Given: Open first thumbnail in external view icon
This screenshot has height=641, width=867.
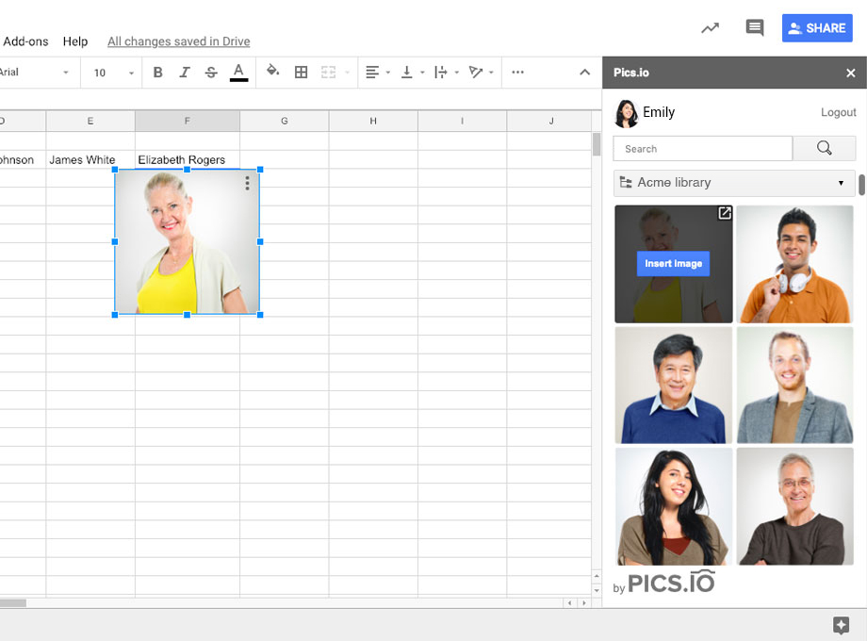Looking at the screenshot, I should (x=725, y=213).
